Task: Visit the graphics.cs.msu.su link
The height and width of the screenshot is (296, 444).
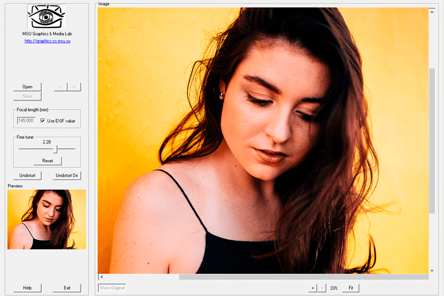Action: (47, 41)
